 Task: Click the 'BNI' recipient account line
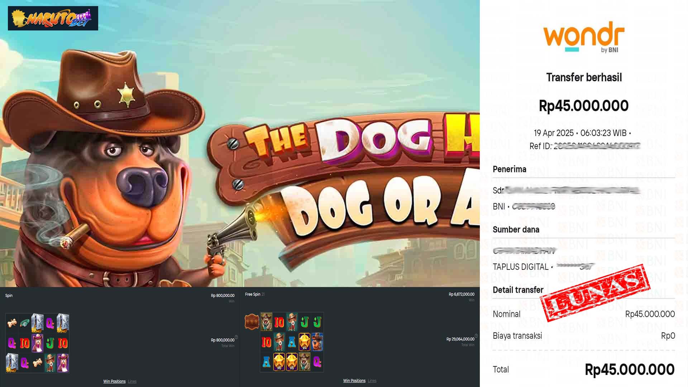coord(524,207)
